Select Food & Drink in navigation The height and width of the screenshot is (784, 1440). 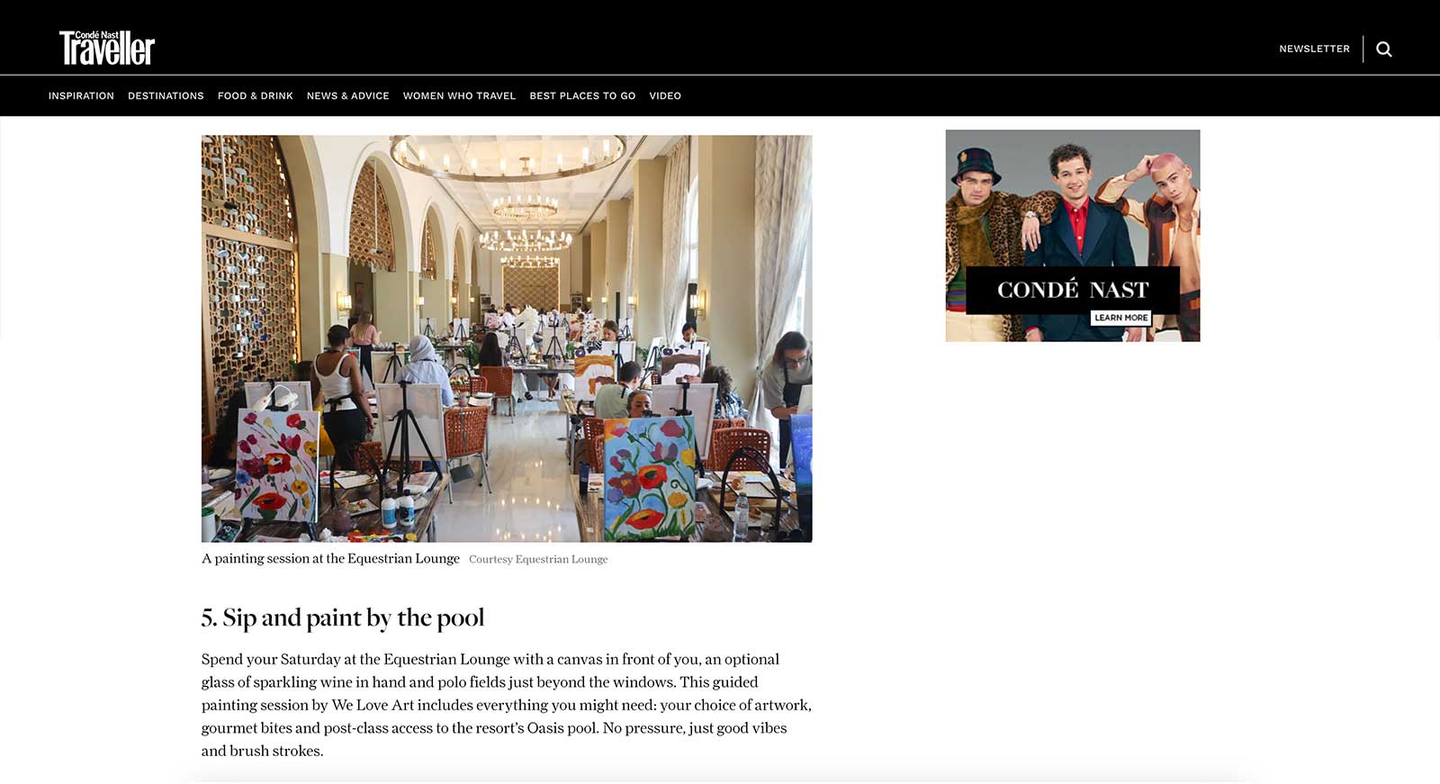pos(256,95)
